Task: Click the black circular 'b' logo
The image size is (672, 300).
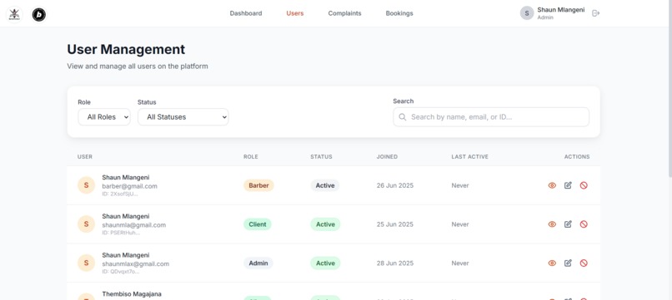Action: (x=38, y=14)
